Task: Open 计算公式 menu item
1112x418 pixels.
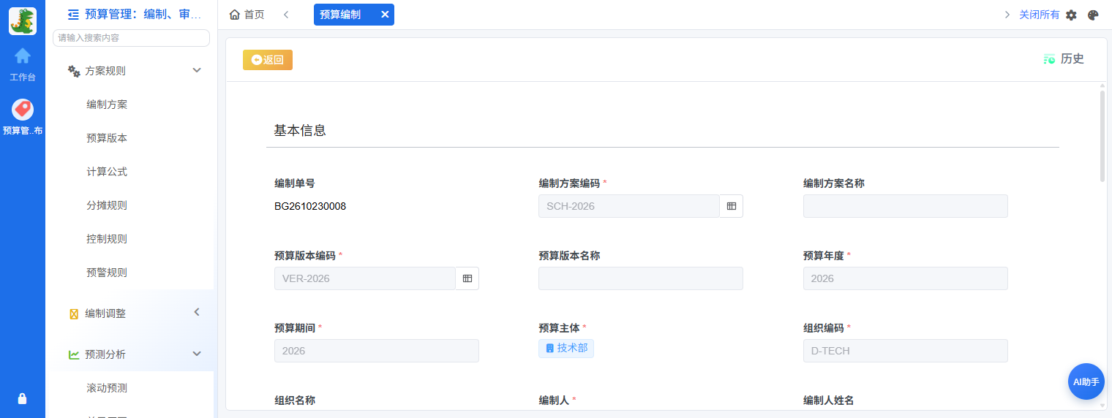Action: pos(107,172)
